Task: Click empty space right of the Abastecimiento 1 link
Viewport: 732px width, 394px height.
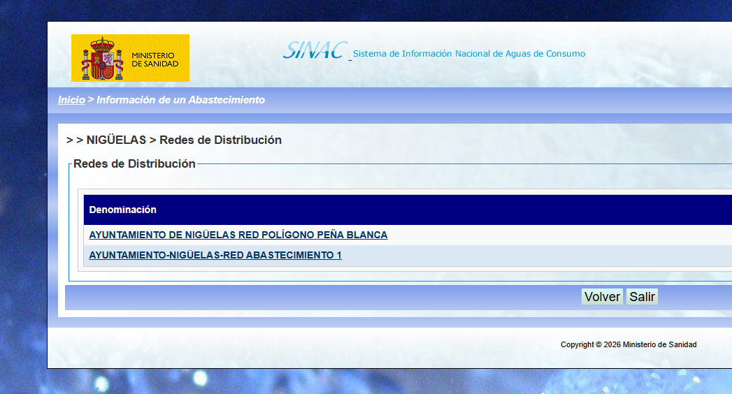Action: click(x=537, y=256)
